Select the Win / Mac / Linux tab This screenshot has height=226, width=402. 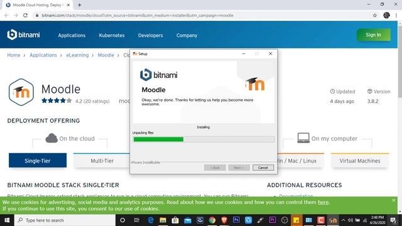[x=300, y=161]
